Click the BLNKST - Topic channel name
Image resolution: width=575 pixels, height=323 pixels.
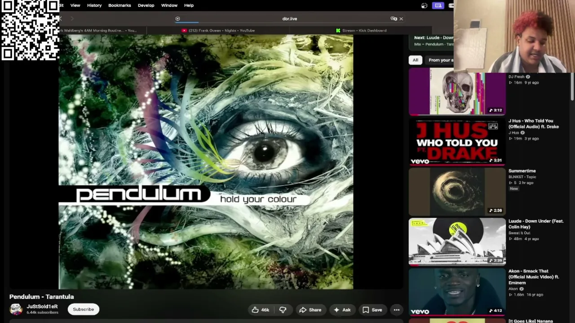pos(522,177)
